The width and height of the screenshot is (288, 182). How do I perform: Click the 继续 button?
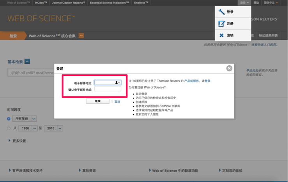point(98,101)
